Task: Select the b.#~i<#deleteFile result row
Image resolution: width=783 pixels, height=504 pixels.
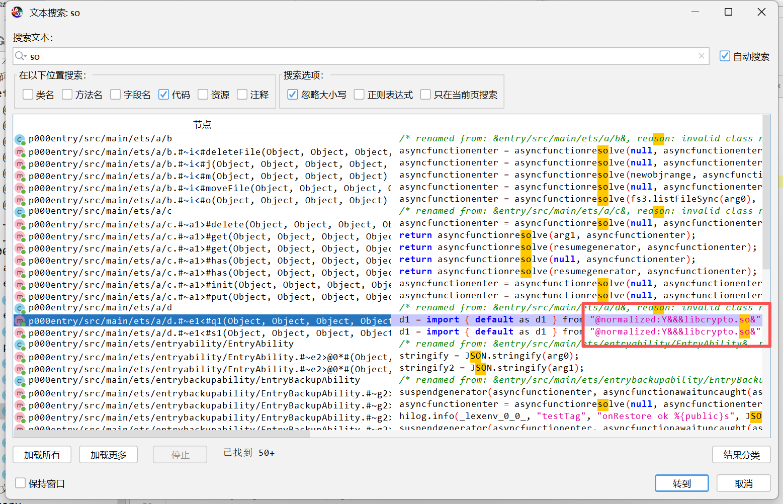Action: click(203, 152)
